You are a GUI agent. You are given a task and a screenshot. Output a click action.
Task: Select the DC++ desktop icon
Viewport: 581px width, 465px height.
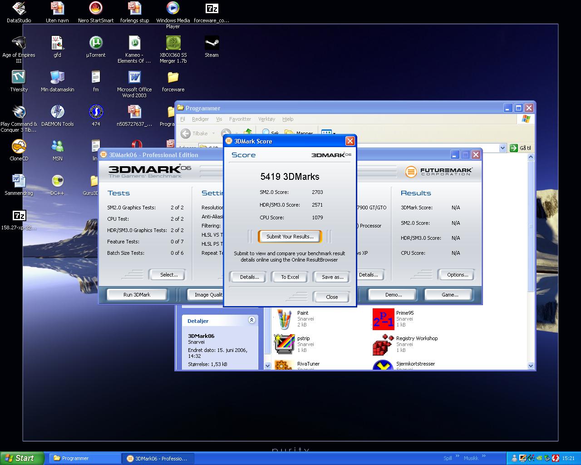pos(57,185)
